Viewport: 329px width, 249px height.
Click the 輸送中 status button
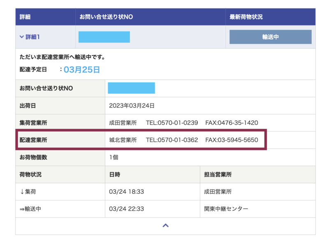tap(270, 37)
